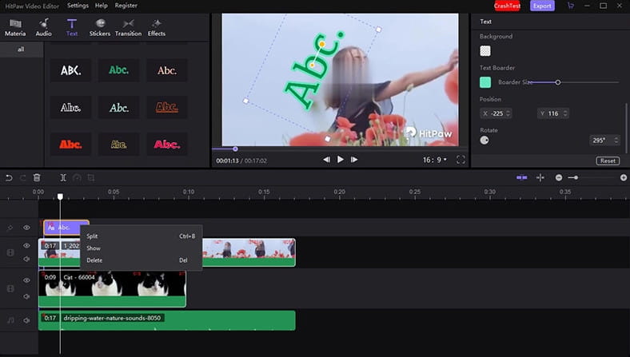Select the 'all' text category
Viewport: 630px width, 357px height.
(22, 50)
